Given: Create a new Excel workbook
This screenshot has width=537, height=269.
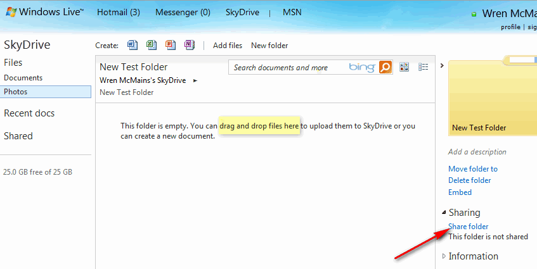Looking at the screenshot, I should coord(152,45).
